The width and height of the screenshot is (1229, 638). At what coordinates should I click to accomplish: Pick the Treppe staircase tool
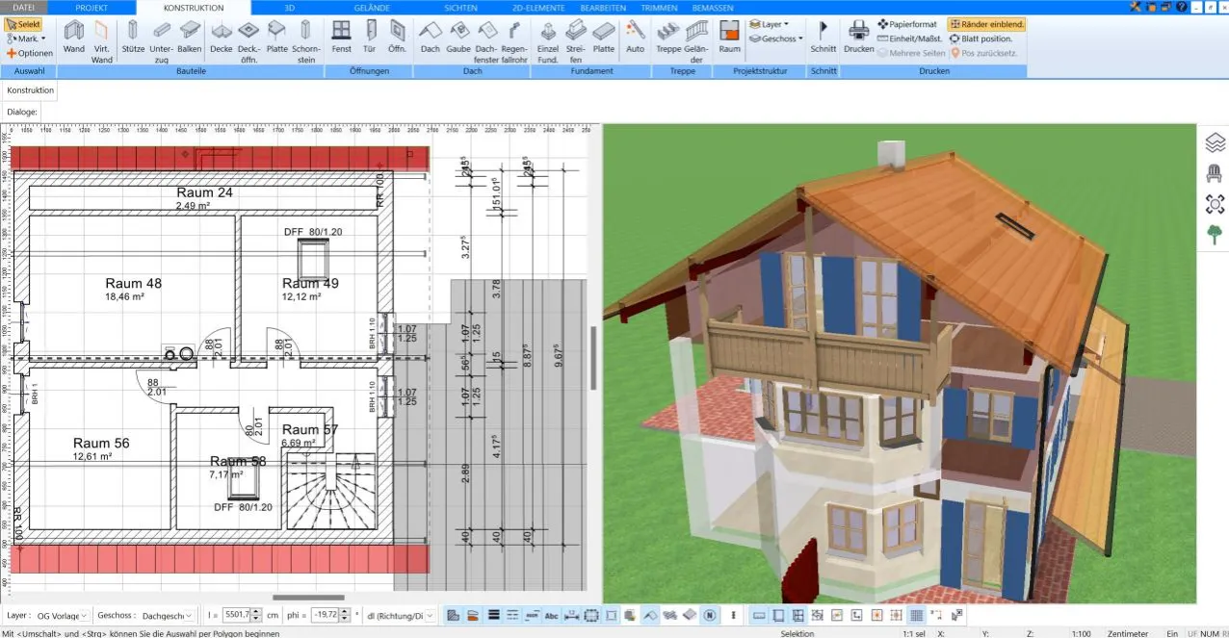pos(667,37)
